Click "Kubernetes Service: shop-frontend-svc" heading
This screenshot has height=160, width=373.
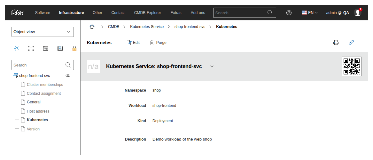pyautogui.click(x=154, y=66)
